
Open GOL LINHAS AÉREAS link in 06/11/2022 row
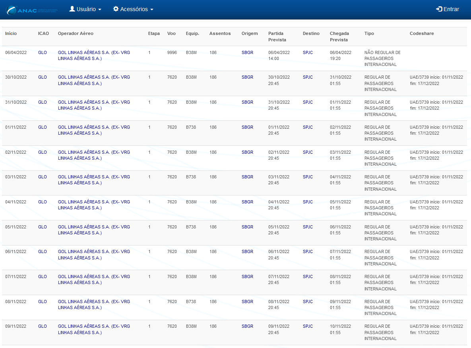pos(94,255)
